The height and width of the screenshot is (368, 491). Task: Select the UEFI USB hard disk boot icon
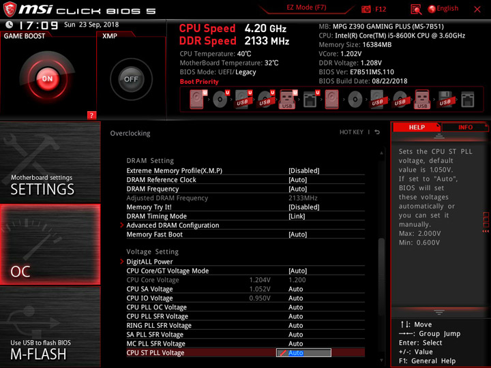point(243,99)
